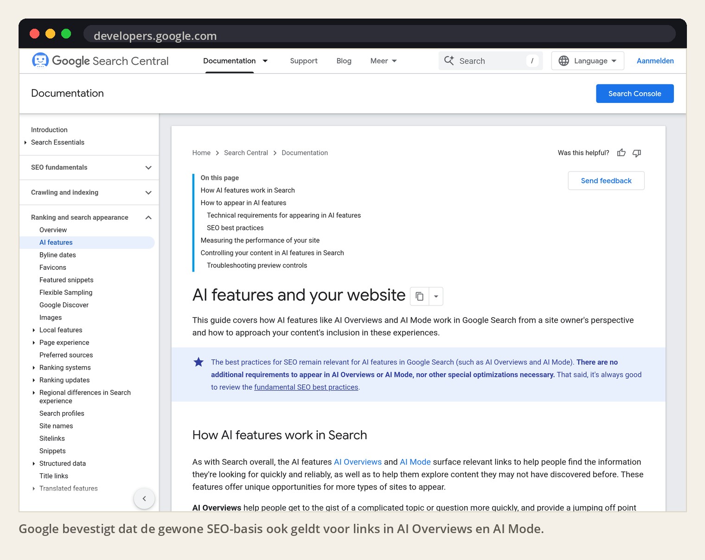This screenshot has height=560, width=705.
Task: Open the AI Overviews link
Action: [358, 462]
